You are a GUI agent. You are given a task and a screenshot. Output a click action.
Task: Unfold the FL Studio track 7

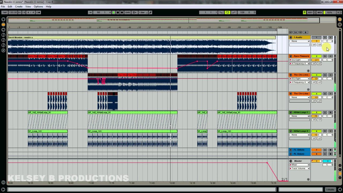(x=291, y=150)
